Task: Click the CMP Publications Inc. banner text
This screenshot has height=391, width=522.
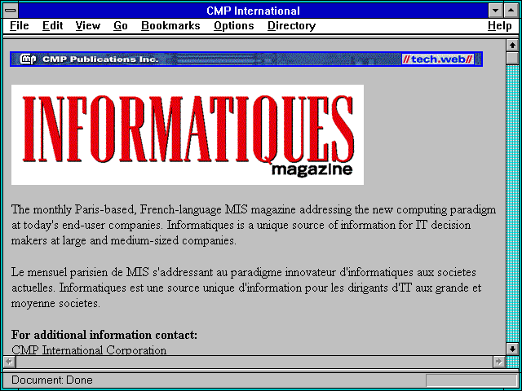Action: [x=100, y=59]
